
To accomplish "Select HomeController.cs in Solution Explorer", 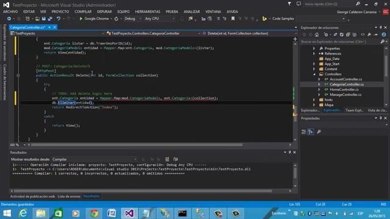I will [344, 89].
